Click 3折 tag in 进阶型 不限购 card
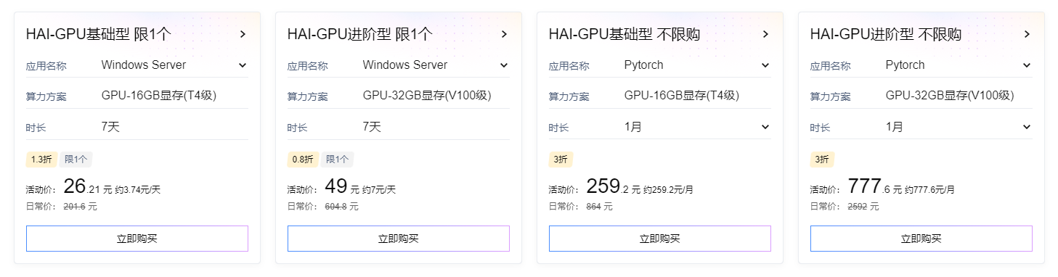Screen dimensions: 1058x277 point(822,160)
